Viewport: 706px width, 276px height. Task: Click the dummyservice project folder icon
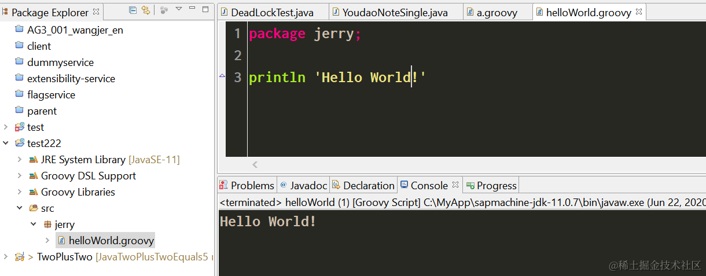[x=19, y=62]
